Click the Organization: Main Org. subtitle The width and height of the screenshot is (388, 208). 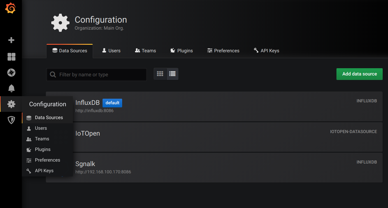click(x=99, y=28)
